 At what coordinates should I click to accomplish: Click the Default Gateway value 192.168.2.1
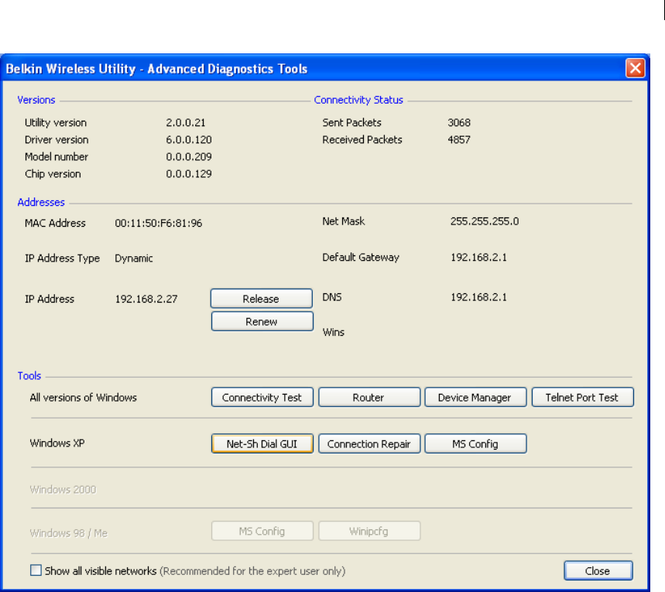coord(478,257)
